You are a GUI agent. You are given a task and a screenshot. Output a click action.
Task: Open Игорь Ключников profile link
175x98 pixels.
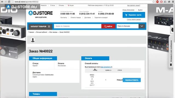point(128,10)
